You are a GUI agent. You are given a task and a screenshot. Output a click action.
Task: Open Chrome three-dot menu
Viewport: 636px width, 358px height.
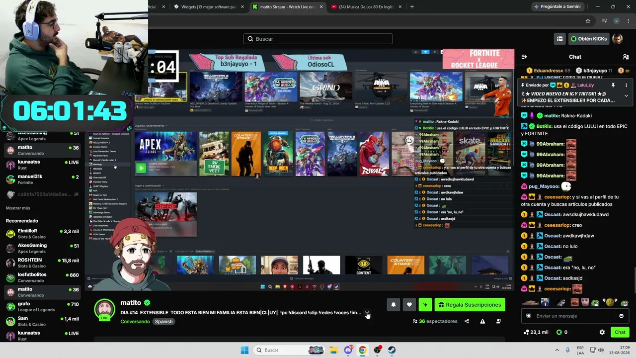[628, 21]
